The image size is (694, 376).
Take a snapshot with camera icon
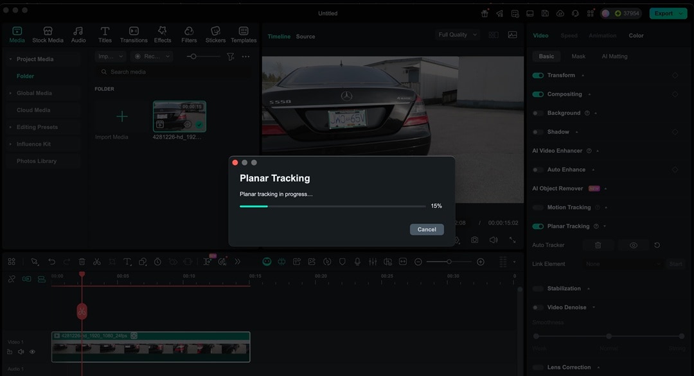pos(474,240)
